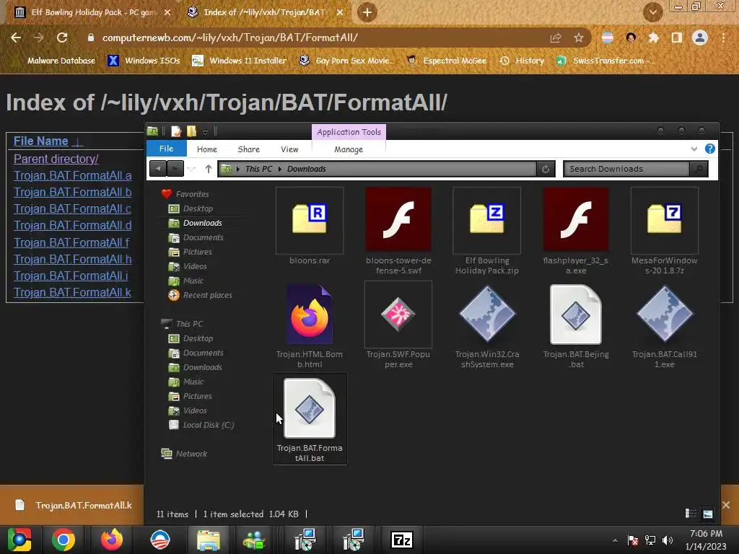739x554 pixels.
Task: Open Explorer help question mark
Action: coord(710,149)
